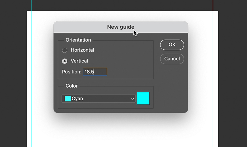Click the Color group heading
The image size is (247, 147).
(72, 86)
